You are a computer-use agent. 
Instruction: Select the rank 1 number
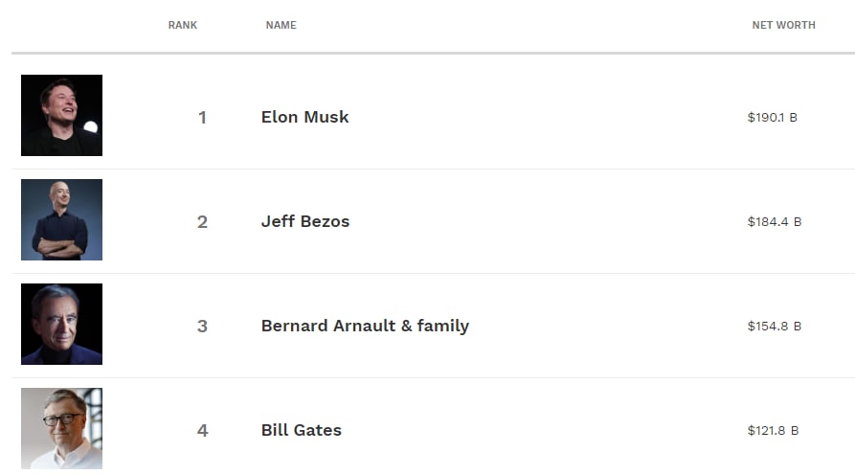coord(202,117)
